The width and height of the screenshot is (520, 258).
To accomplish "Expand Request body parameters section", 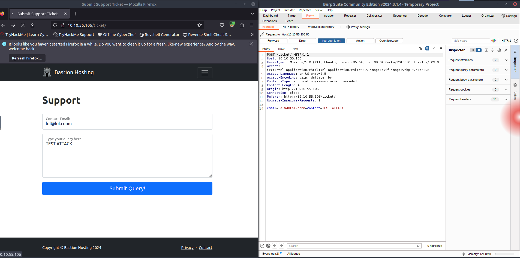I will click(x=506, y=80).
